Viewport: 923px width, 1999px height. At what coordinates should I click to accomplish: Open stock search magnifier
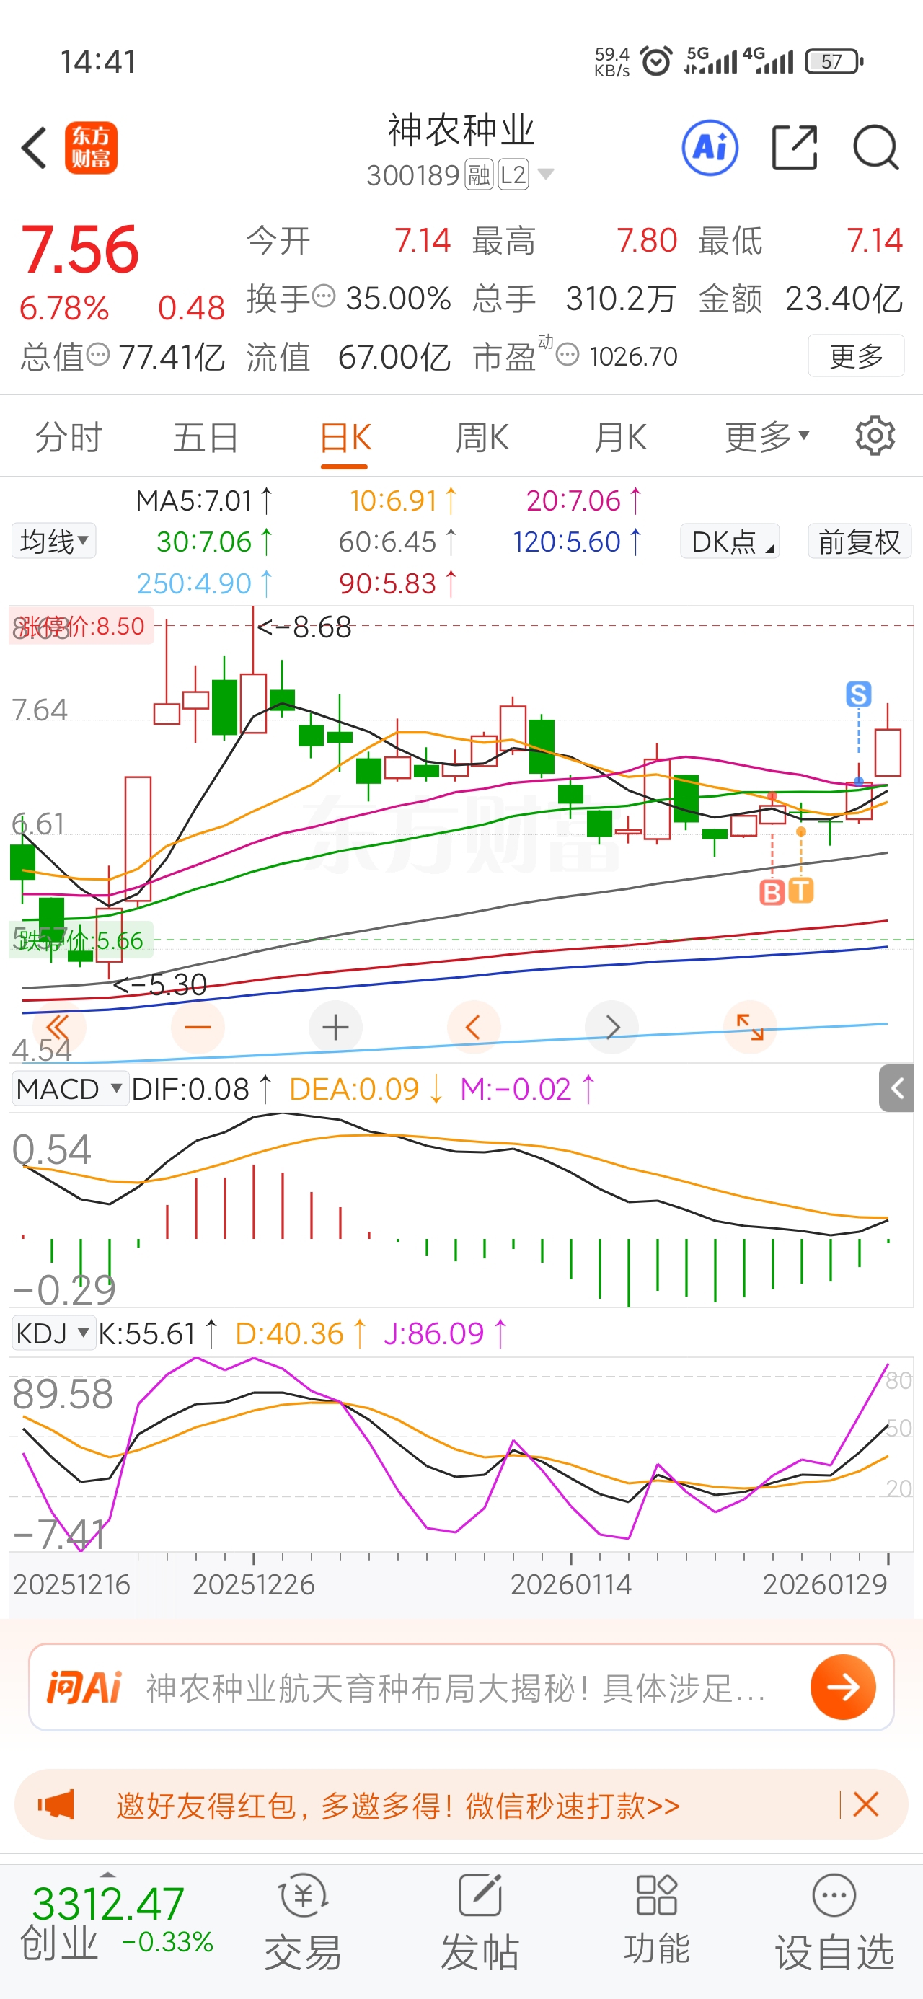click(x=875, y=147)
